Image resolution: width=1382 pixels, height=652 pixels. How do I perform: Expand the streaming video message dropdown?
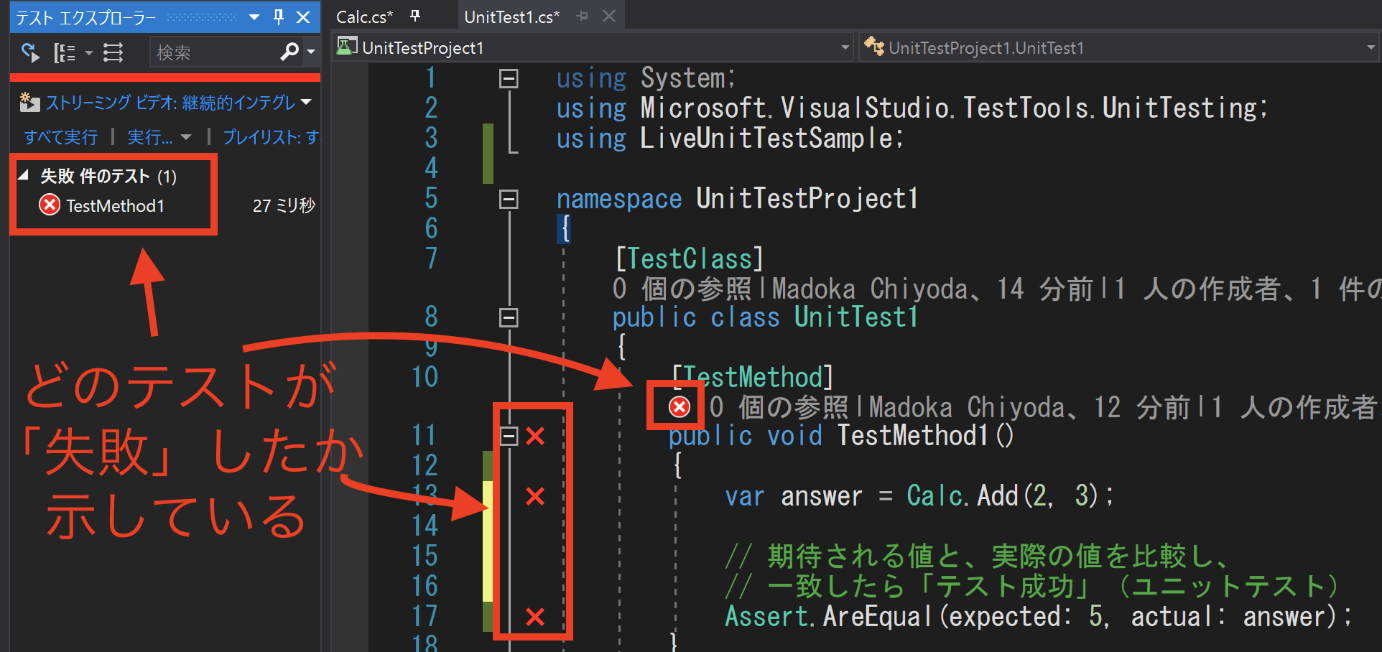(307, 102)
